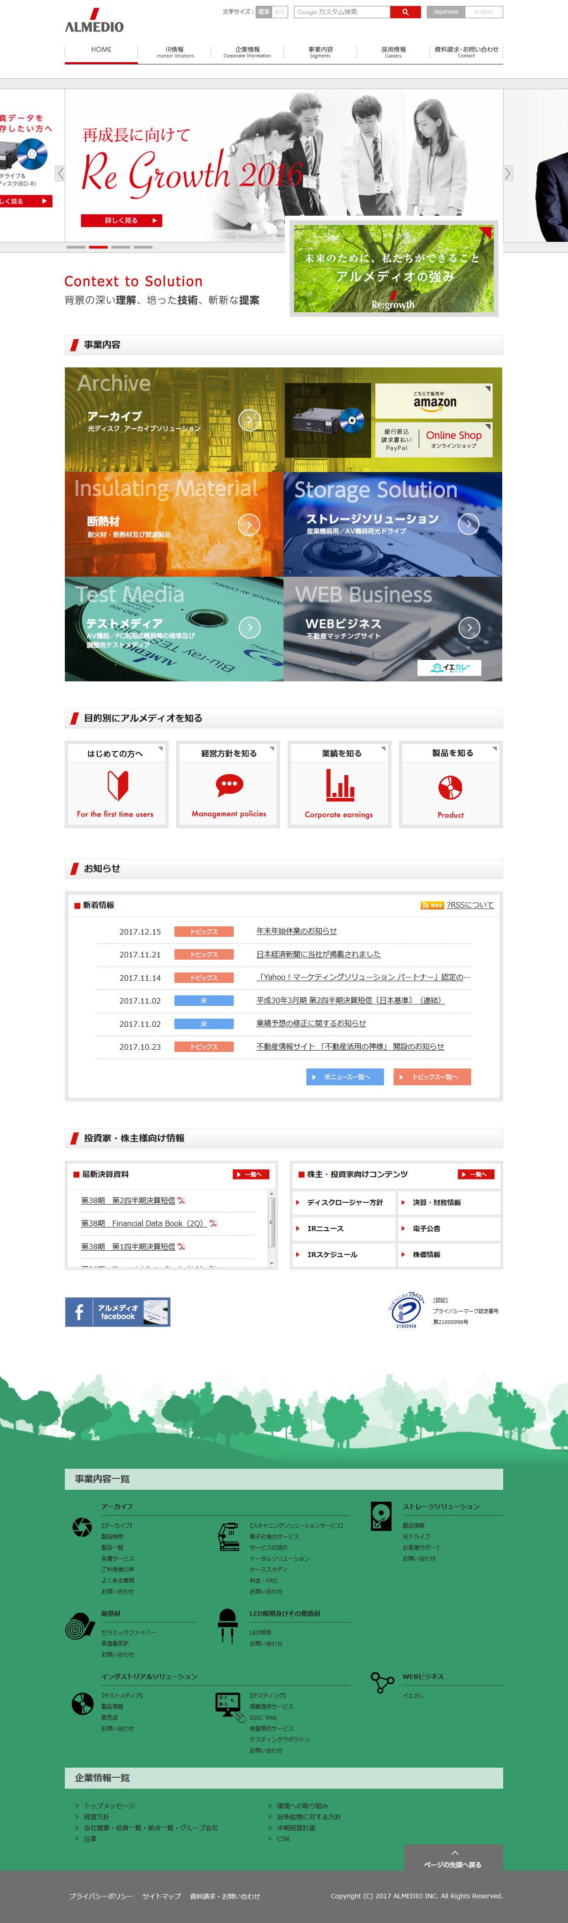Click the Corporate earnings bar chart icon

pyautogui.click(x=340, y=785)
